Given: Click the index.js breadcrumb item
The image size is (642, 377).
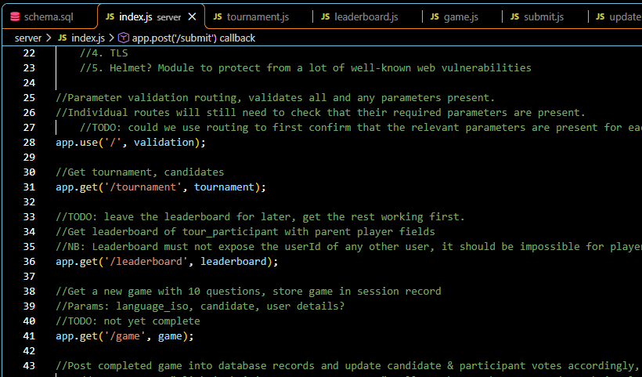Looking at the screenshot, I should coord(88,38).
